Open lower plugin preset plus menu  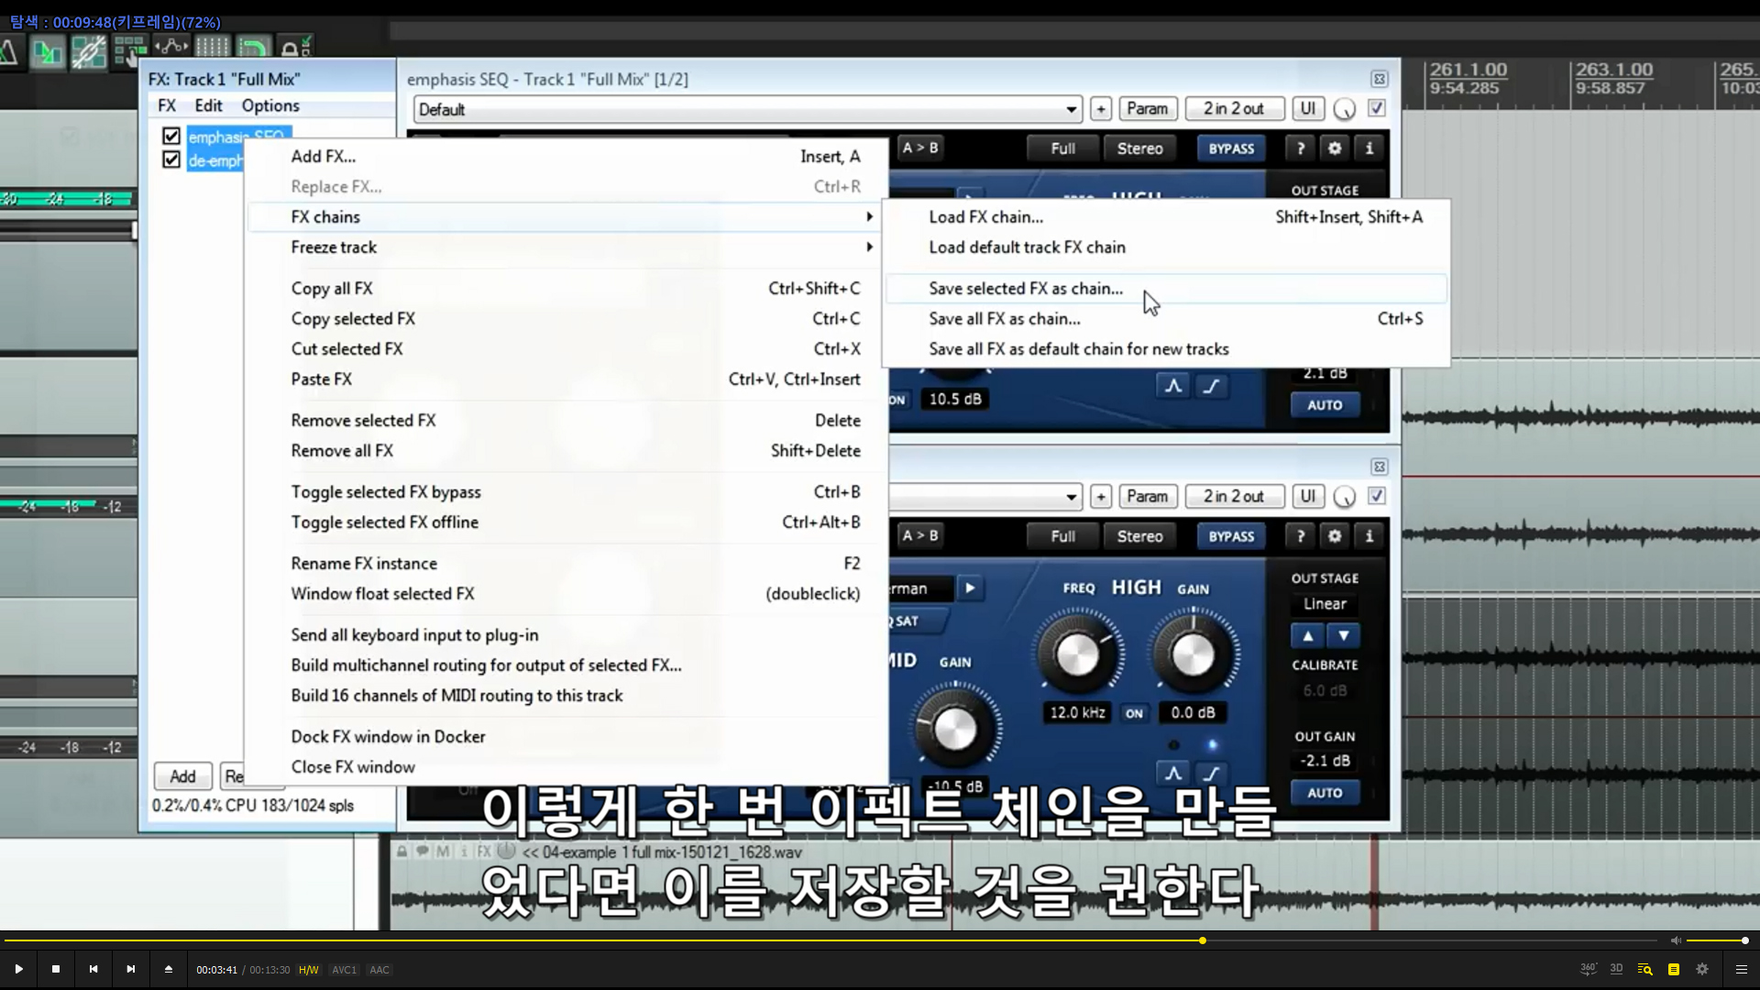(x=1101, y=496)
